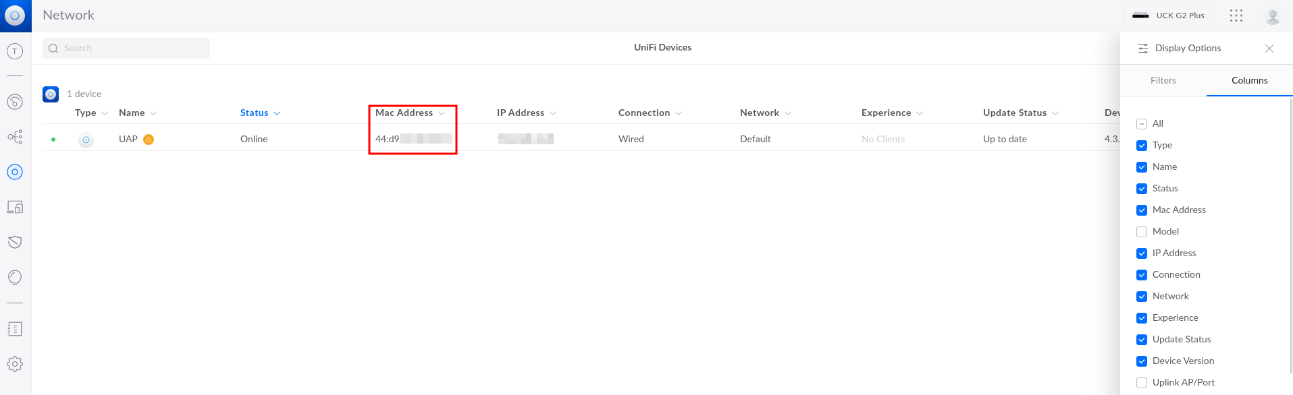Viewport: 1293px width, 395px height.
Task: Check the Uplink AP/Port column checkbox
Action: [1142, 383]
